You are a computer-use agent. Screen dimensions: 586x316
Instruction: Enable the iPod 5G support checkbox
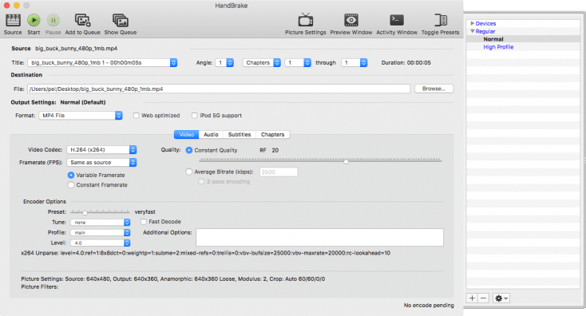(194, 116)
